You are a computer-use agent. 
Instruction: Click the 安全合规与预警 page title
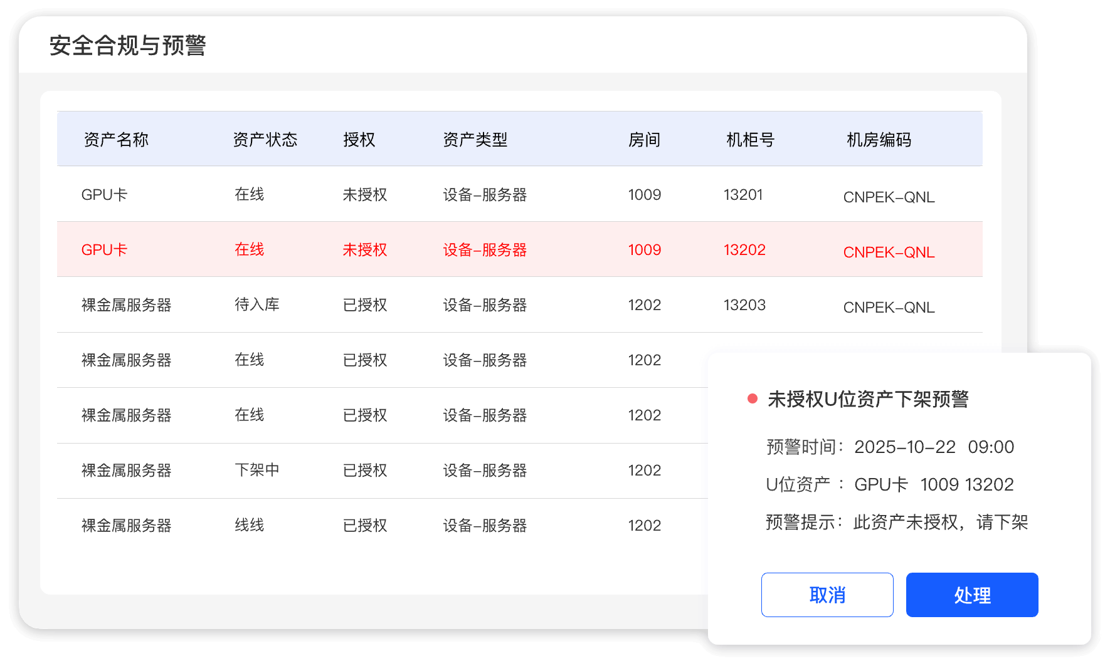pos(128,46)
